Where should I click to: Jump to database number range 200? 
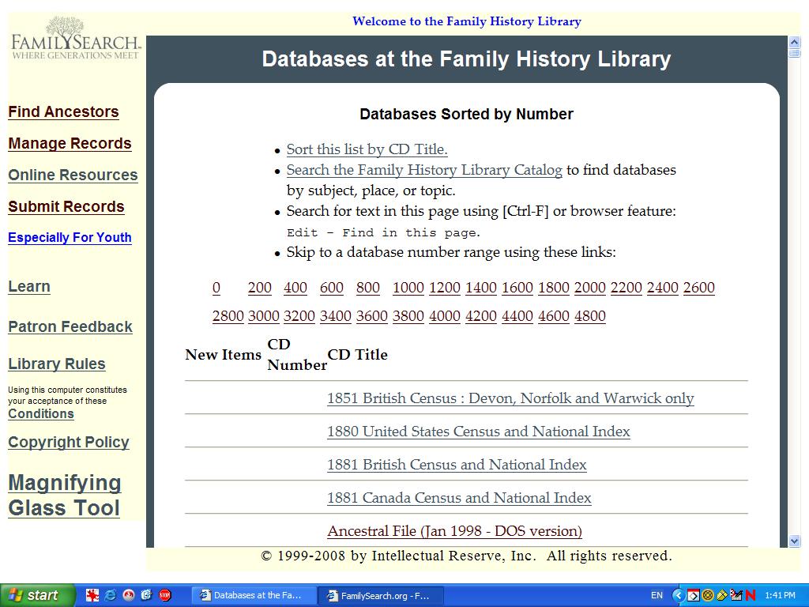click(x=259, y=288)
